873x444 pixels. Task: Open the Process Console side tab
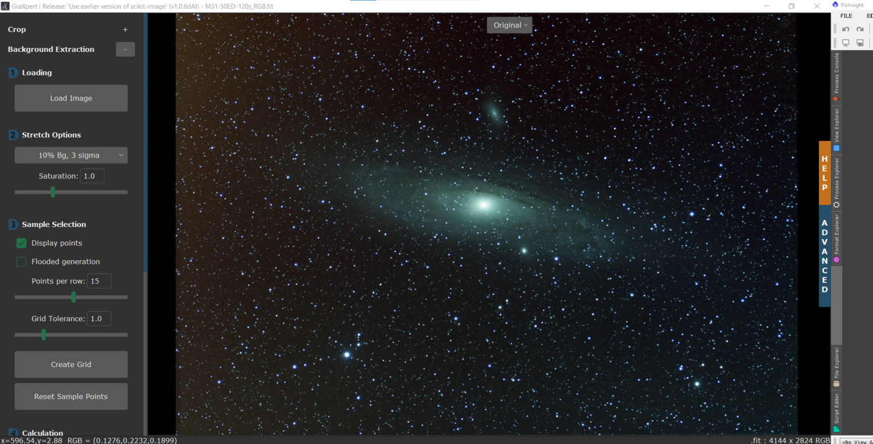pyautogui.click(x=837, y=77)
